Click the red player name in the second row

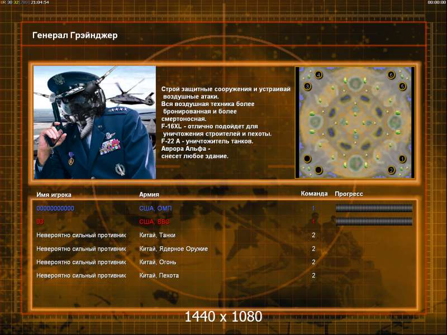(40, 222)
